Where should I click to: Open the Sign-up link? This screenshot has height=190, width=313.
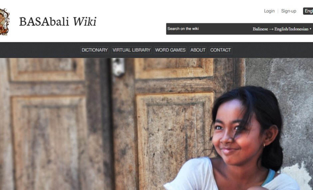click(x=288, y=11)
